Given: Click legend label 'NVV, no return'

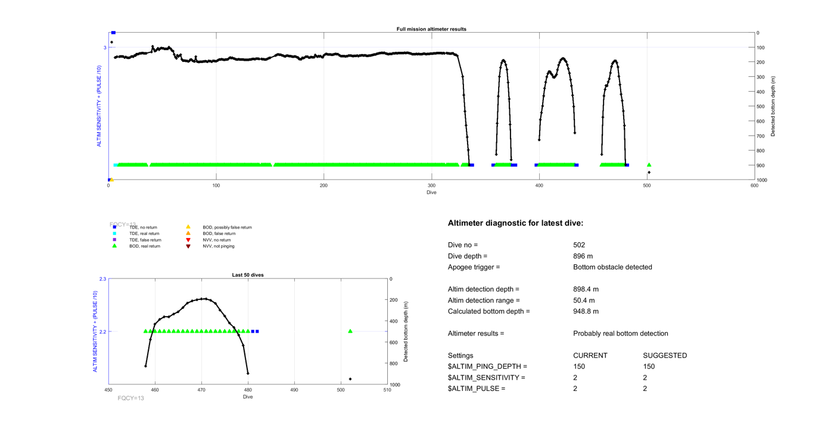Looking at the screenshot, I should tap(216, 240).
